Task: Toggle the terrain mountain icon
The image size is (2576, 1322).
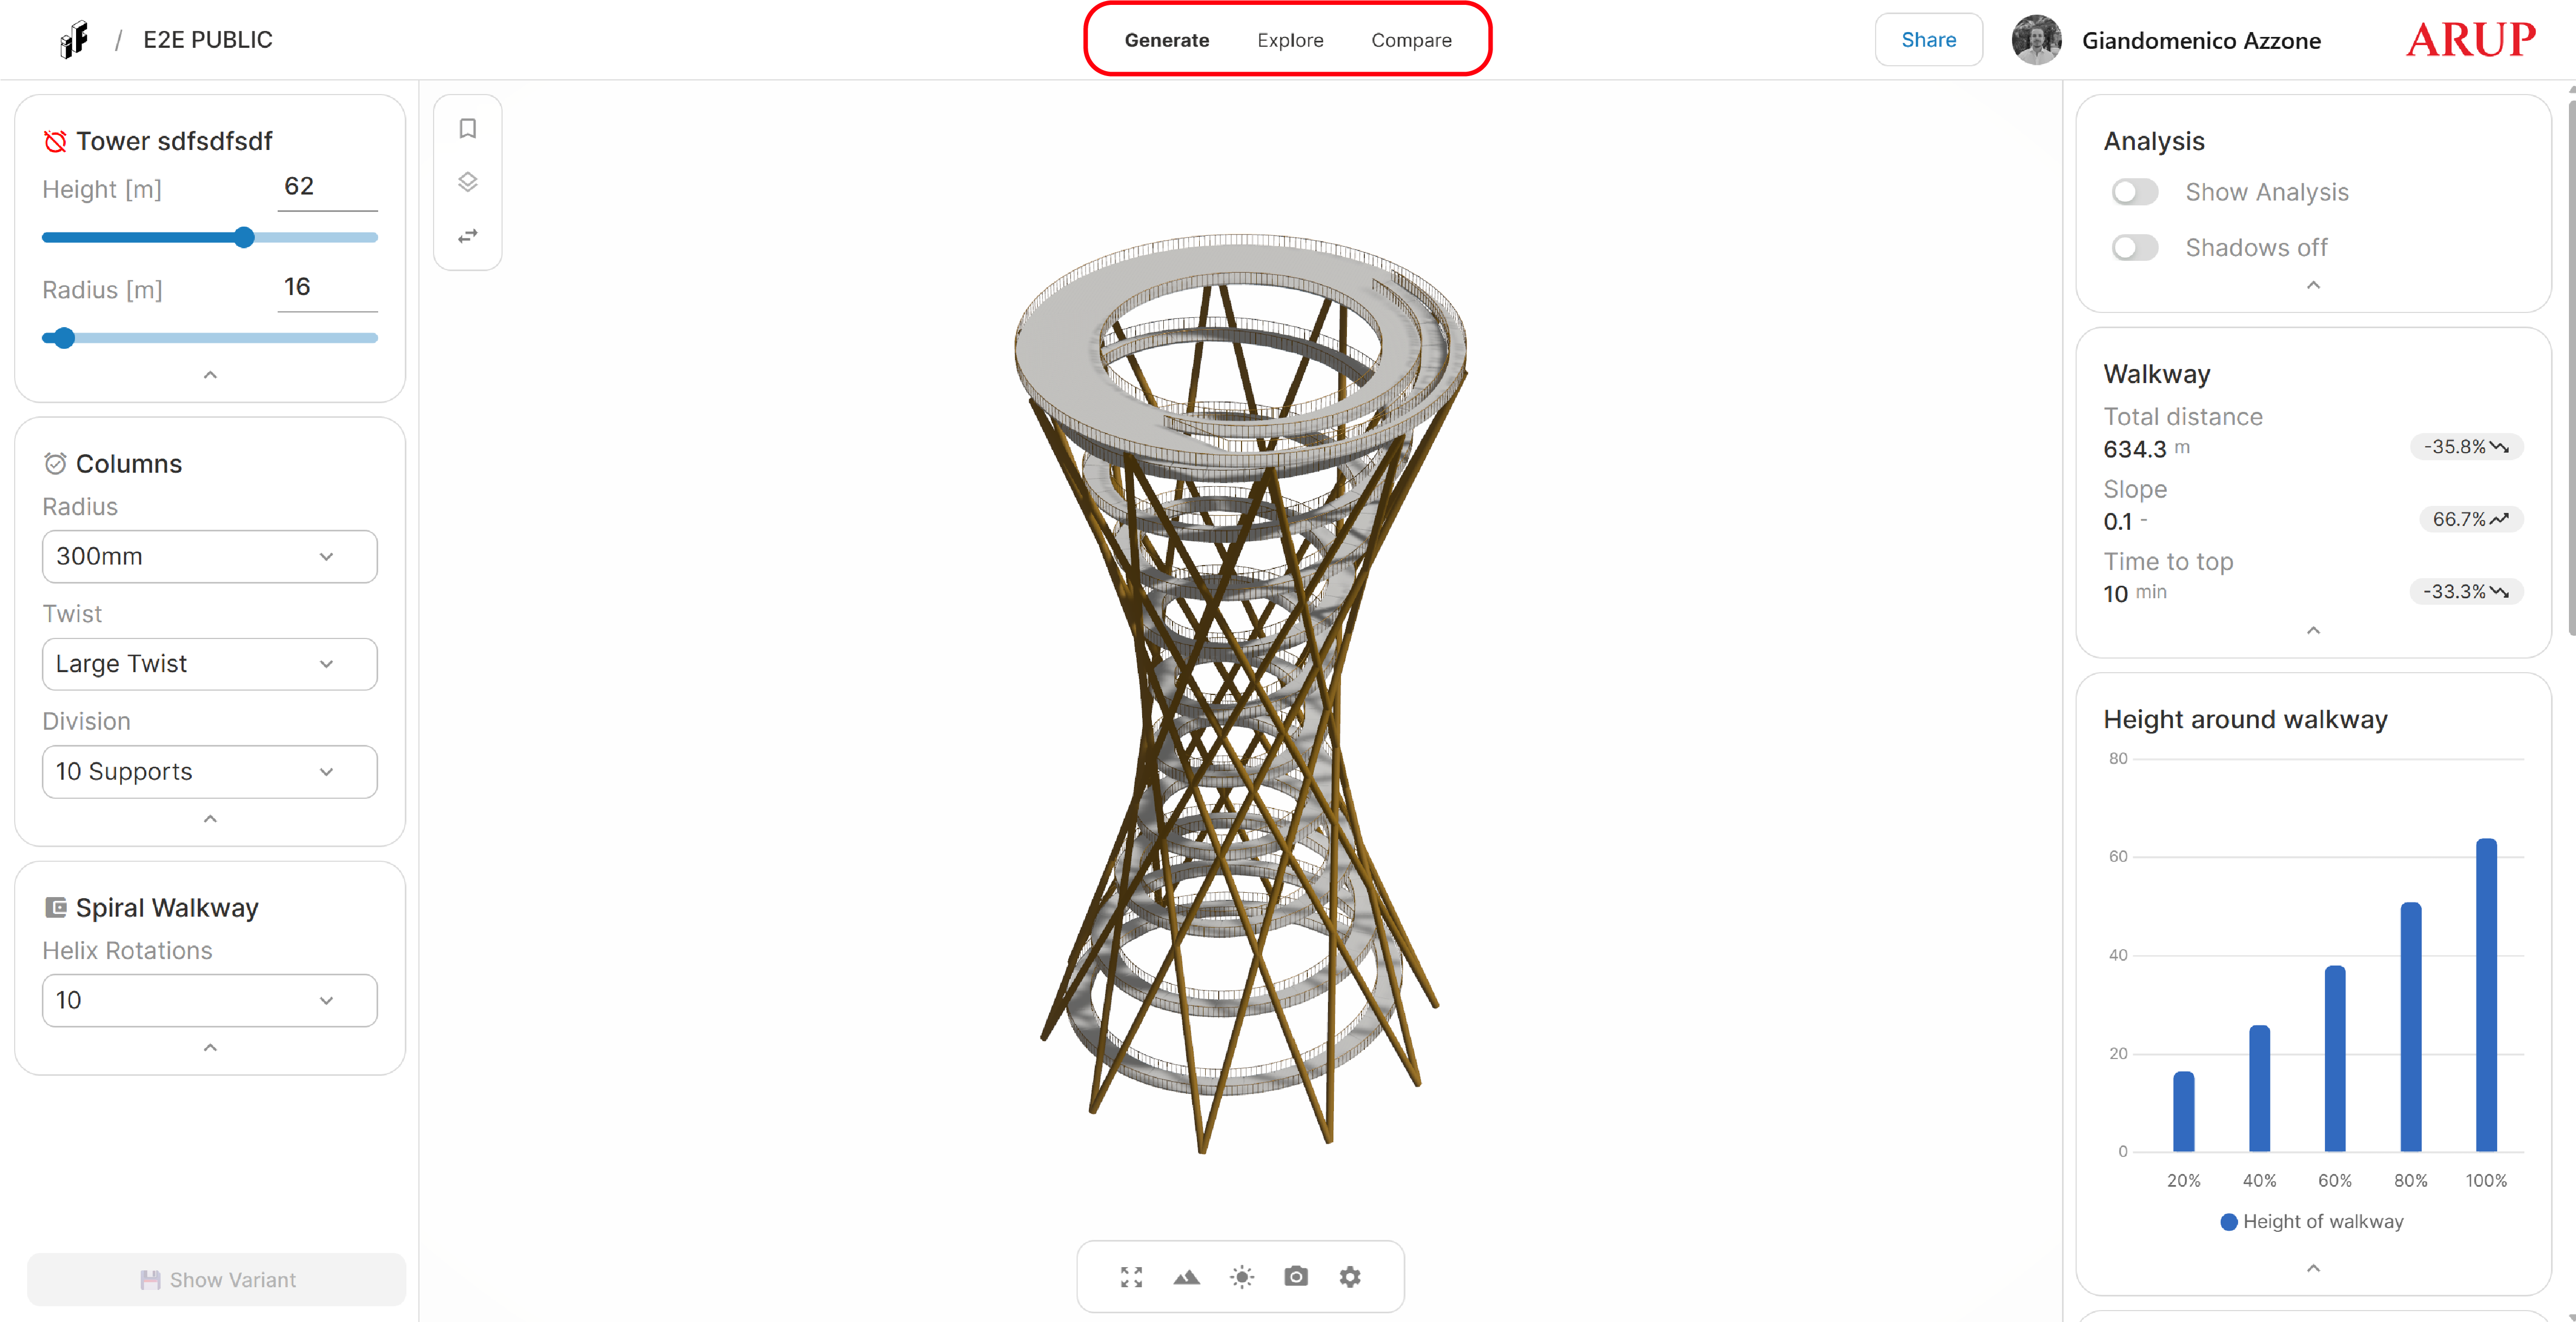Action: click(x=1186, y=1276)
